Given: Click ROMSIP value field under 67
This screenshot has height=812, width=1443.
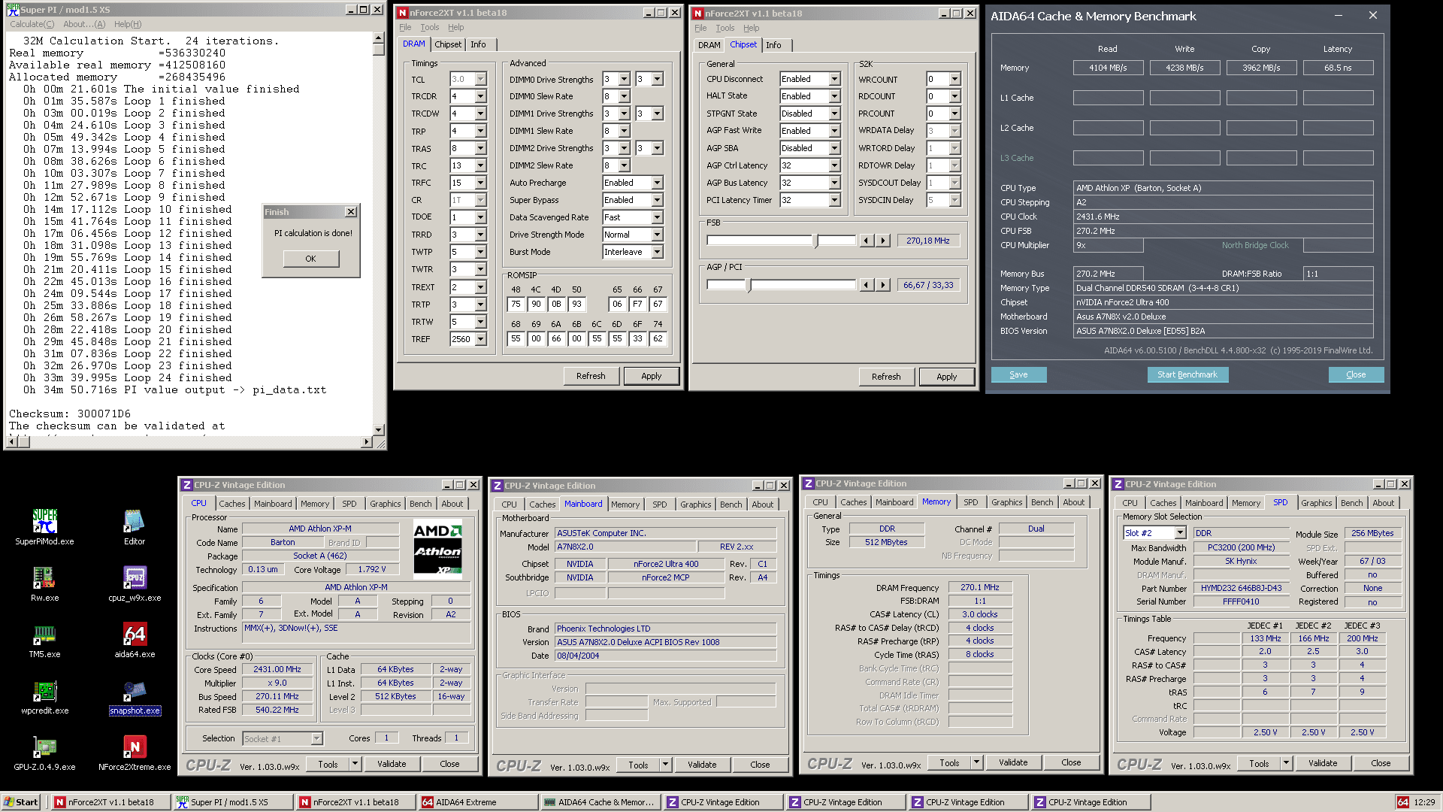Looking at the screenshot, I should click(658, 304).
